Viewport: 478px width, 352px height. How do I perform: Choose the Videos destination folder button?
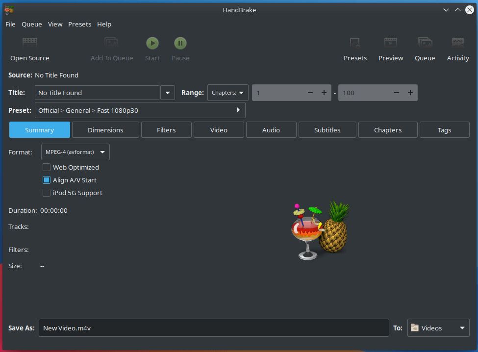(x=438, y=328)
